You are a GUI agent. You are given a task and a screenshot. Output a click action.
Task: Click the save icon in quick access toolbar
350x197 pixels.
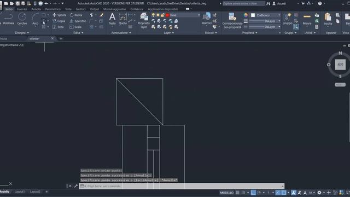click(17, 3)
